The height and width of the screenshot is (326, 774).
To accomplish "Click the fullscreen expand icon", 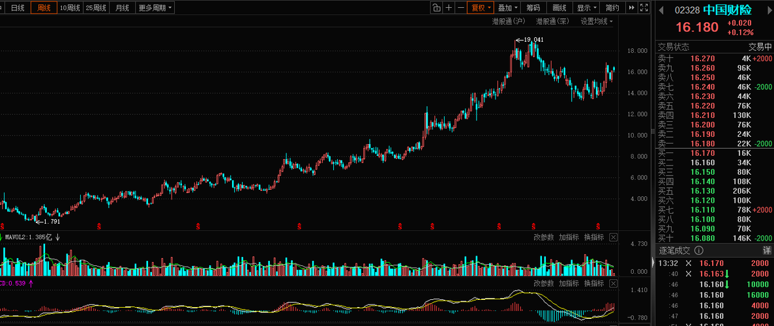I will pos(644,7).
